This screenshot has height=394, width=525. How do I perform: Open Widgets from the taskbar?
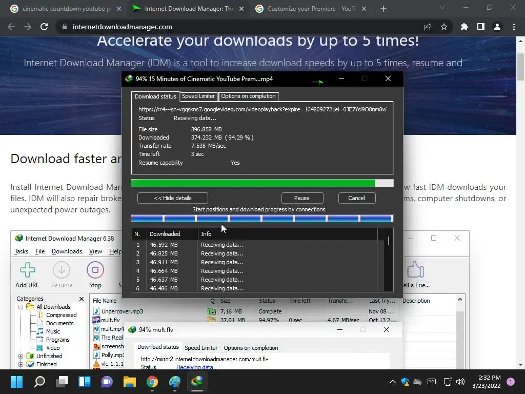pos(85,382)
